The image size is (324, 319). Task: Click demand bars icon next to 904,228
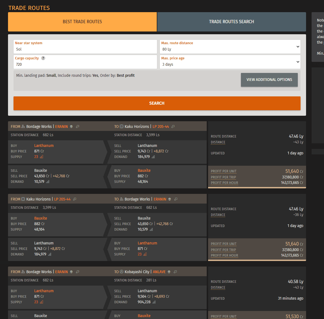tap(154, 302)
